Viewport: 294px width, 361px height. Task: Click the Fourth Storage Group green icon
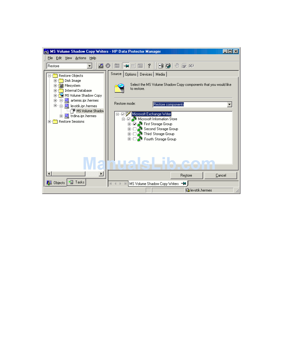pyautogui.click(x=140, y=139)
